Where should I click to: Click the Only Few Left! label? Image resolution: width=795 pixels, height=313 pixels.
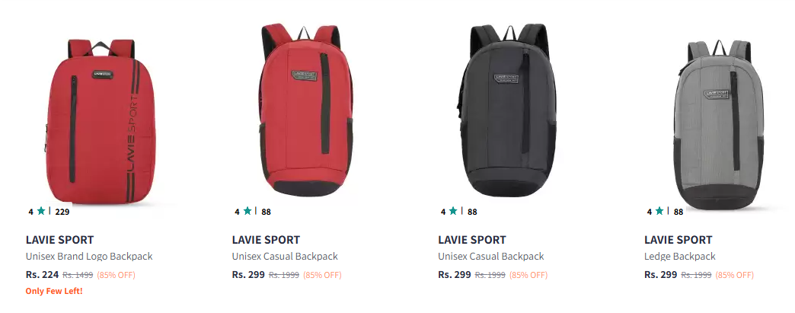(54, 291)
